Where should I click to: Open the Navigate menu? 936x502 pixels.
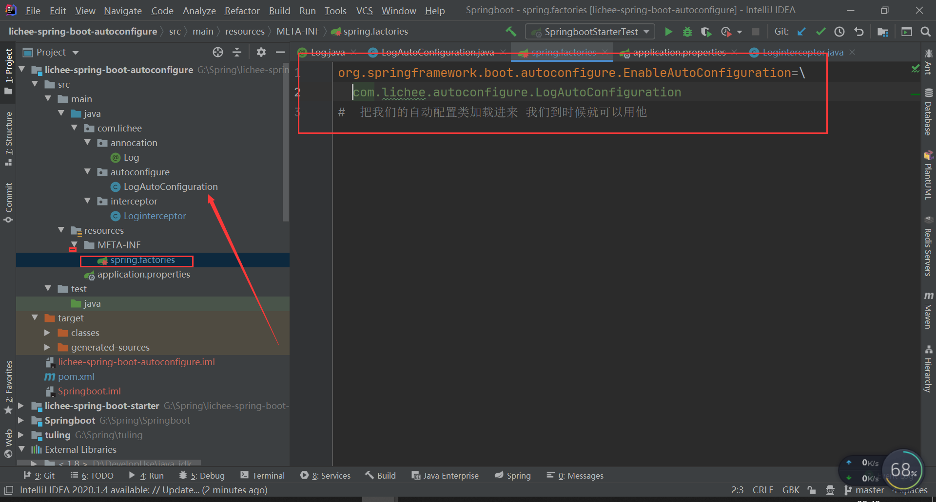(x=123, y=10)
